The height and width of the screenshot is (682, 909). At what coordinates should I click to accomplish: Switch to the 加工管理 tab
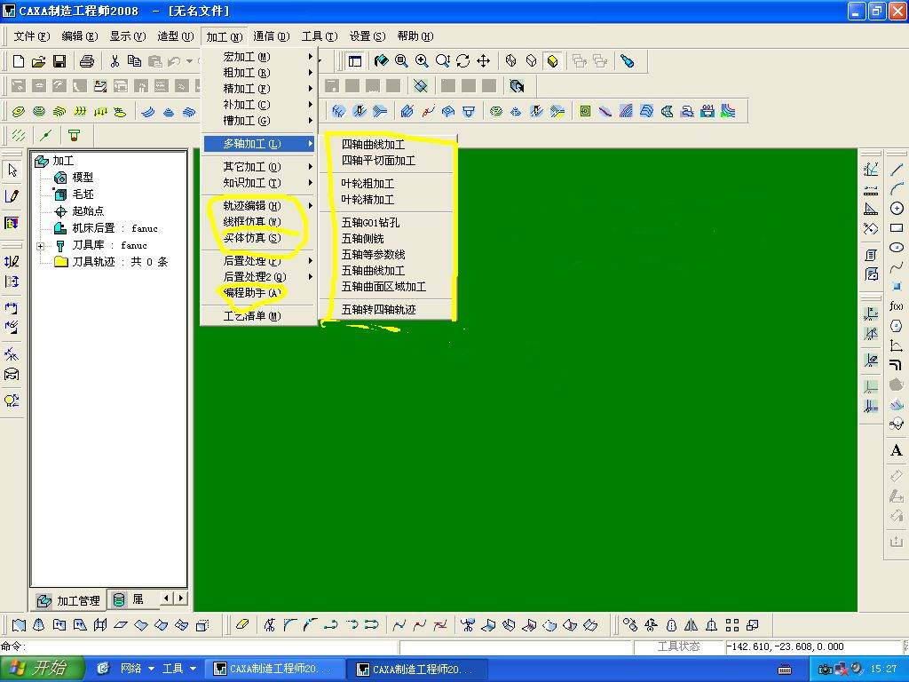pyautogui.click(x=68, y=600)
